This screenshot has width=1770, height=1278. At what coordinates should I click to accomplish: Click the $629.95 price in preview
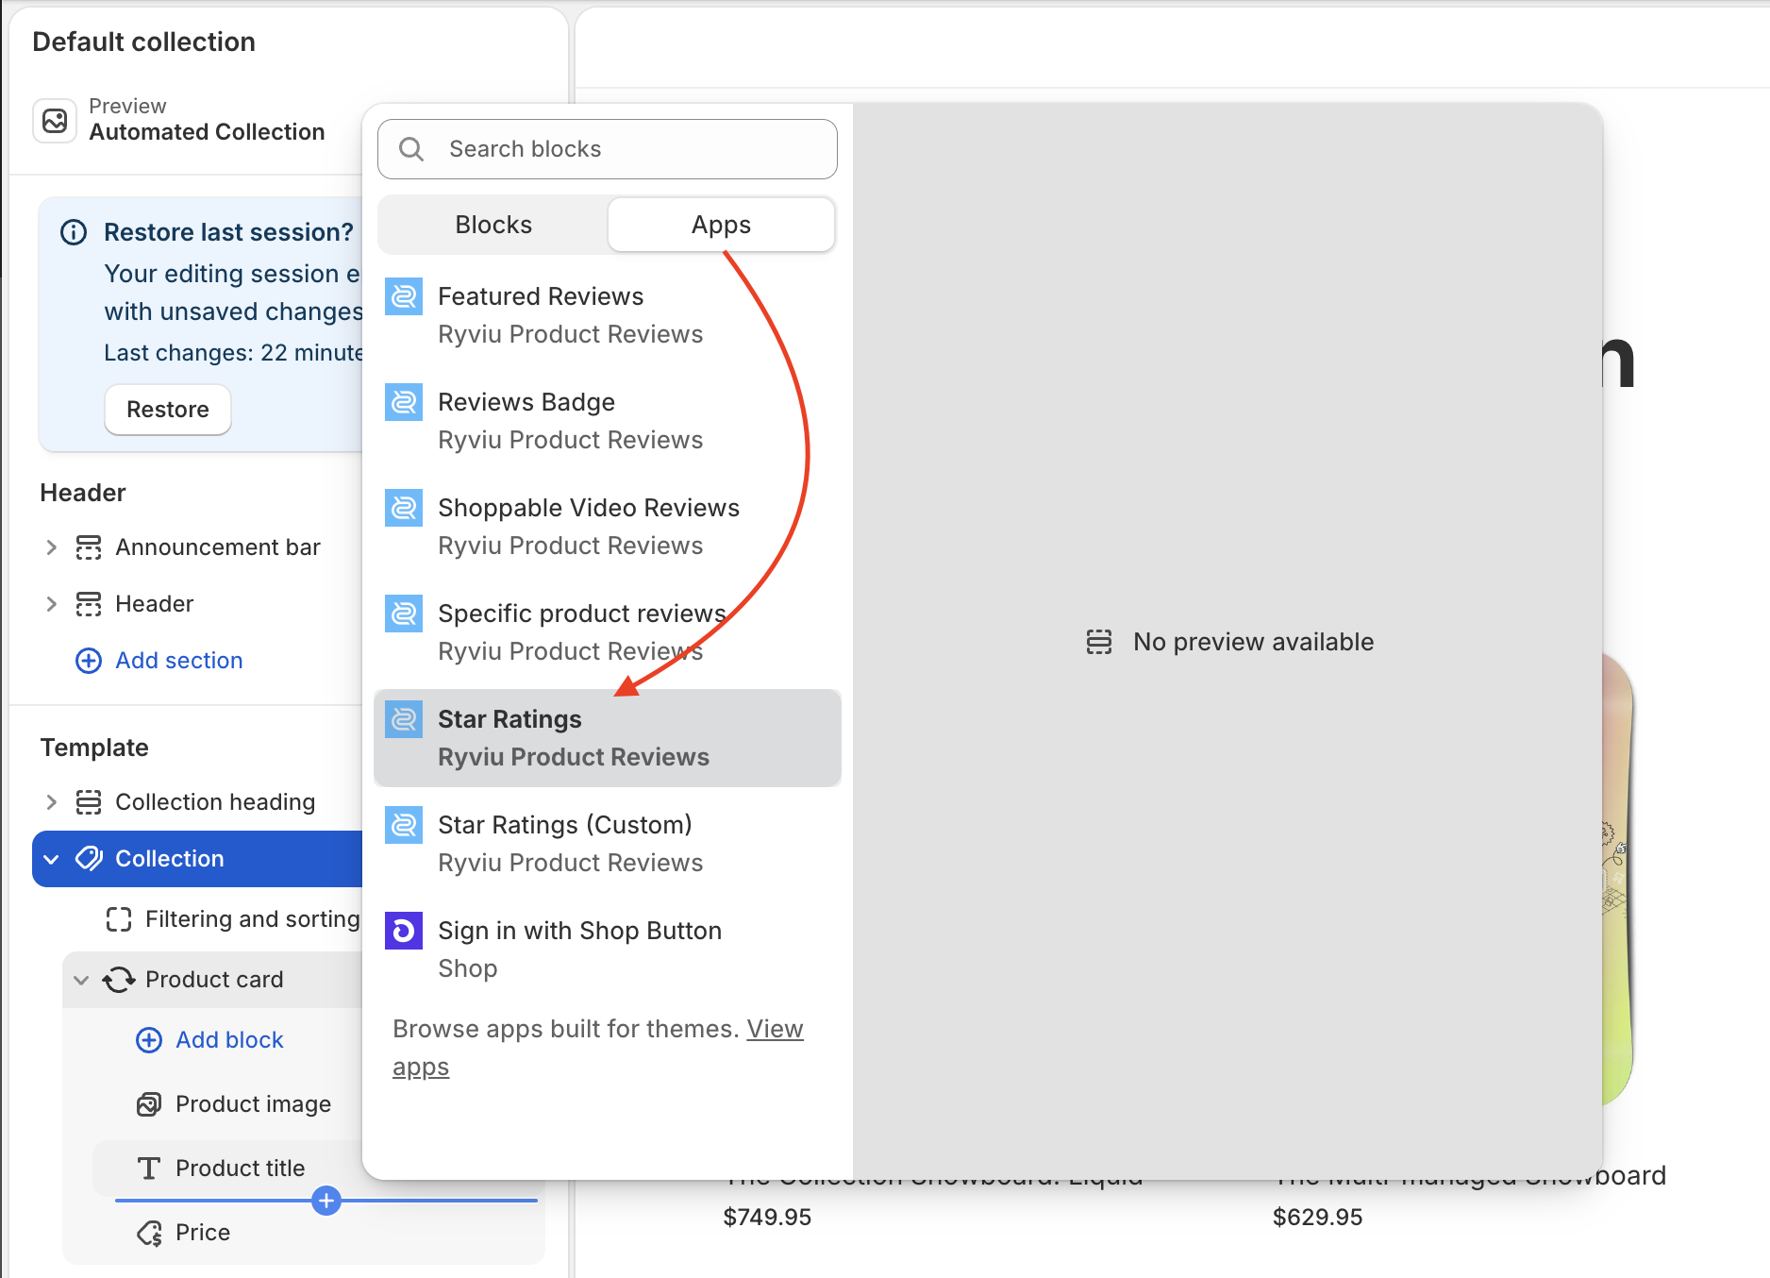(1317, 1218)
